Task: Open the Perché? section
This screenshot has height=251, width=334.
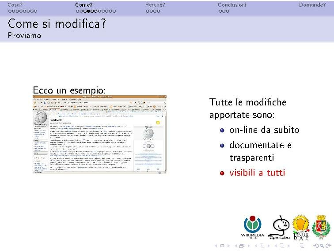Action: tap(155, 5)
